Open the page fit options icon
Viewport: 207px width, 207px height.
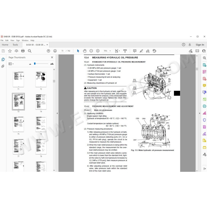tap(117, 51)
